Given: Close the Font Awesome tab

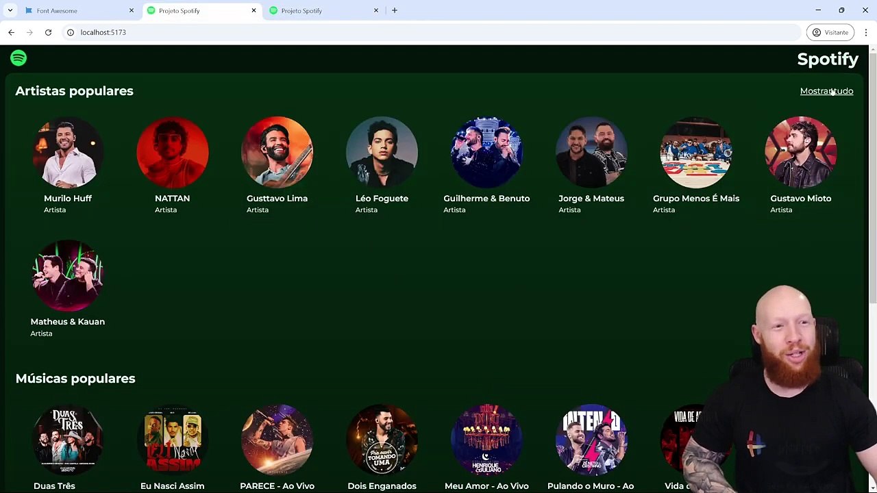Looking at the screenshot, I should tap(131, 10).
